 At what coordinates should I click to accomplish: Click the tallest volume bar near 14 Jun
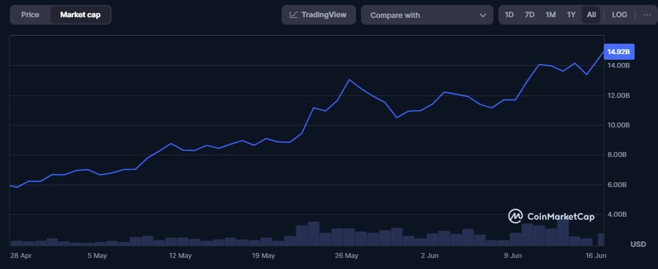[x=563, y=233]
